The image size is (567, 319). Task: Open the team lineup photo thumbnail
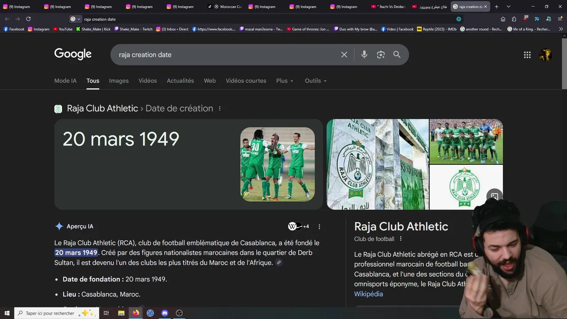466,141
